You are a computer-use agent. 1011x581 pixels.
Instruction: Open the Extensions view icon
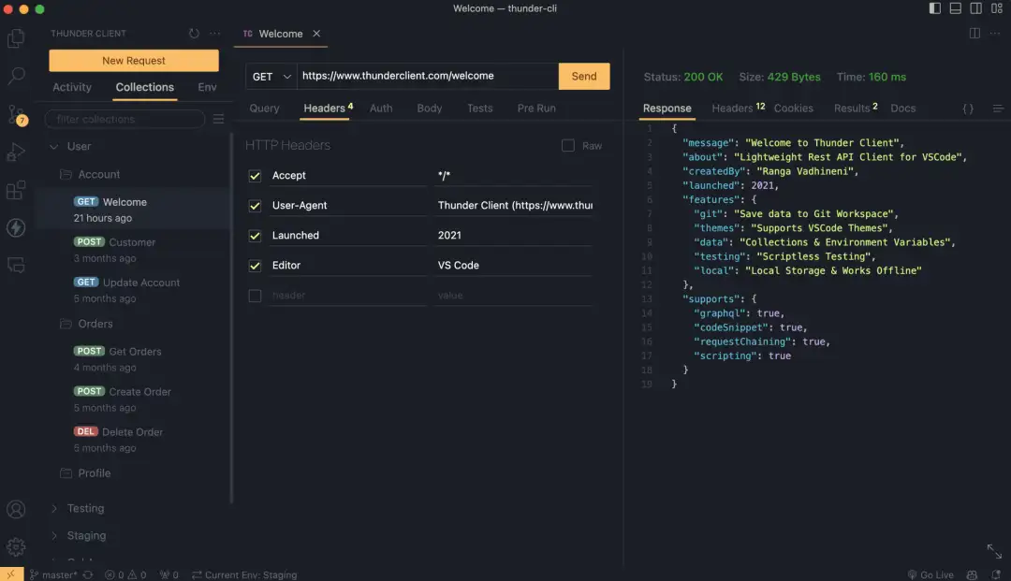tap(16, 190)
